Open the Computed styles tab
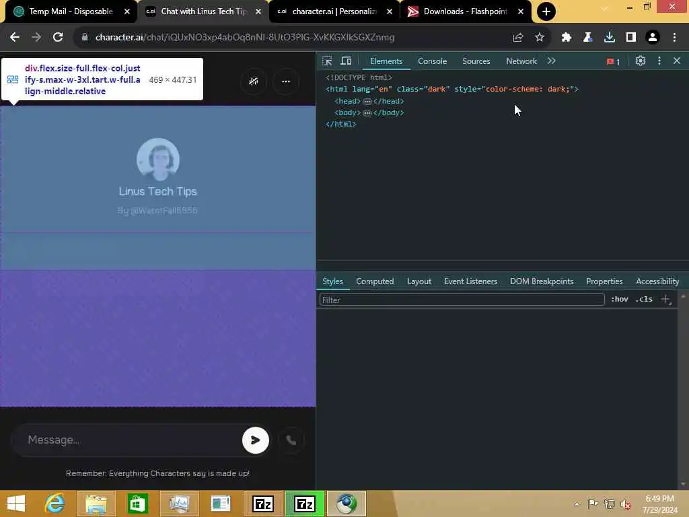The width and height of the screenshot is (689, 517). click(x=375, y=281)
